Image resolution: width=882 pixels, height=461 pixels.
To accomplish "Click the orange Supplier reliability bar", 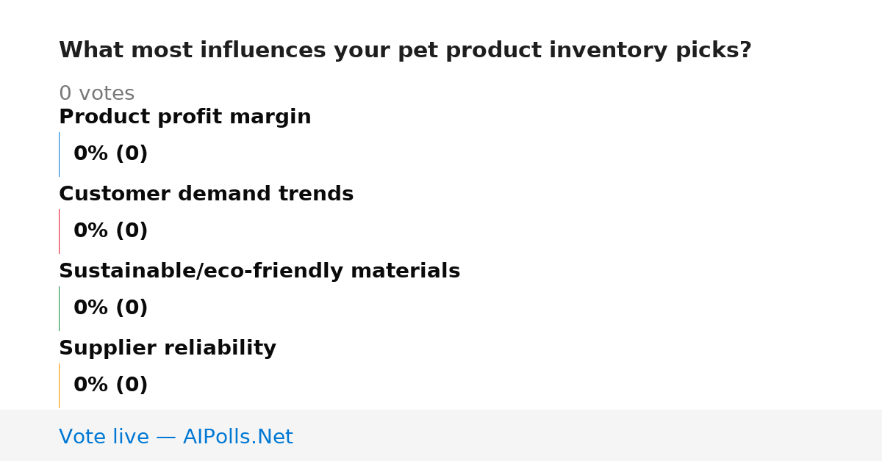I will (x=59, y=385).
